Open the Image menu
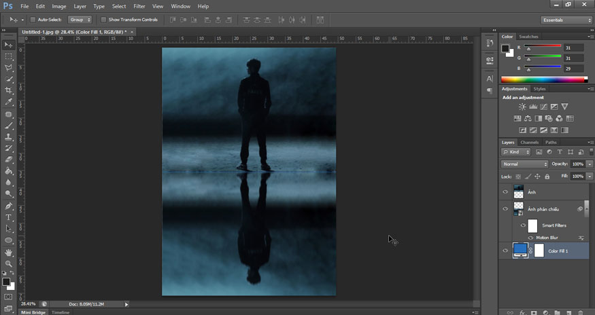This screenshot has width=595, height=315. [58, 6]
